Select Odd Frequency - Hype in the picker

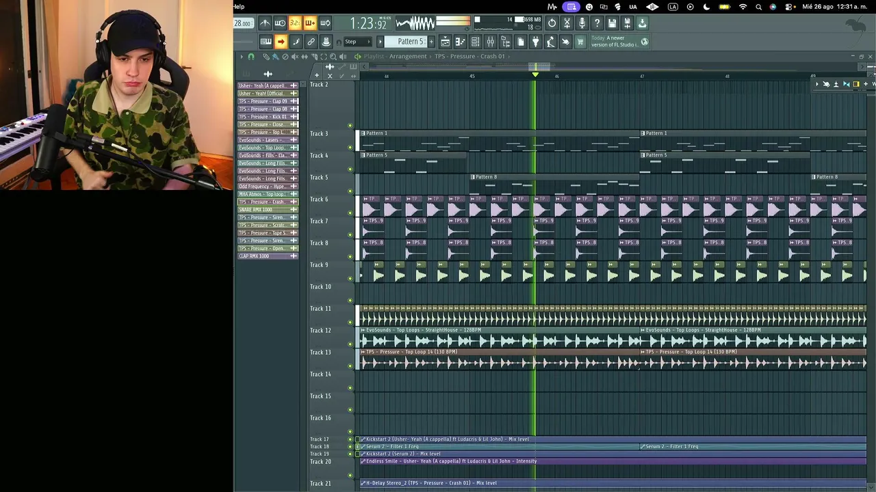(268, 187)
